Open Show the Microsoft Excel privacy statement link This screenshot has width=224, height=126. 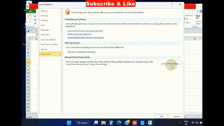coord(85,31)
